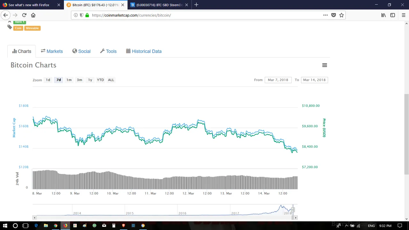Open a new browser tab
This screenshot has height=230, width=409.
tap(196, 5)
